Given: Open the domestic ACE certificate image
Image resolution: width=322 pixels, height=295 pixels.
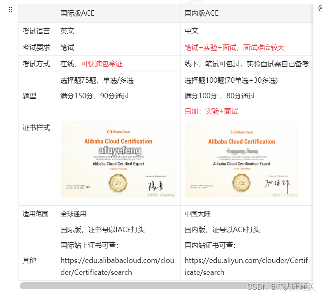Looking at the screenshot, I should click(x=241, y=160).
